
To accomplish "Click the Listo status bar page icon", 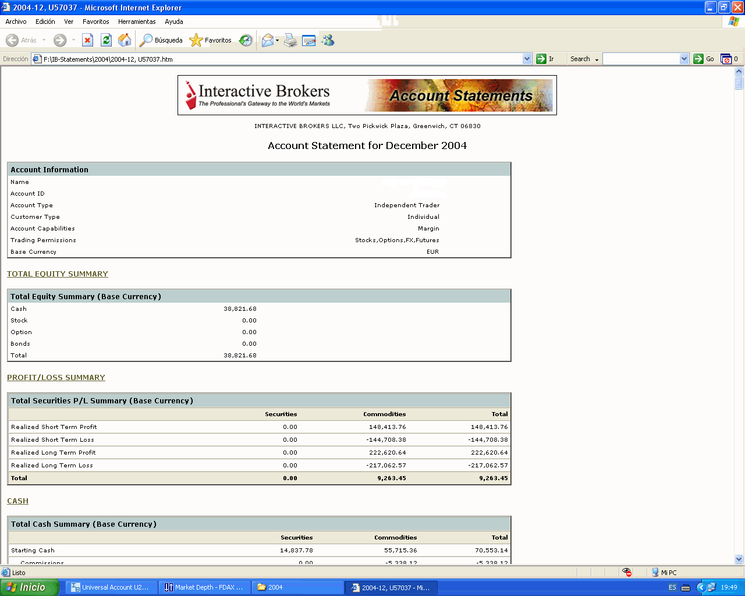I will click(6, 572).
